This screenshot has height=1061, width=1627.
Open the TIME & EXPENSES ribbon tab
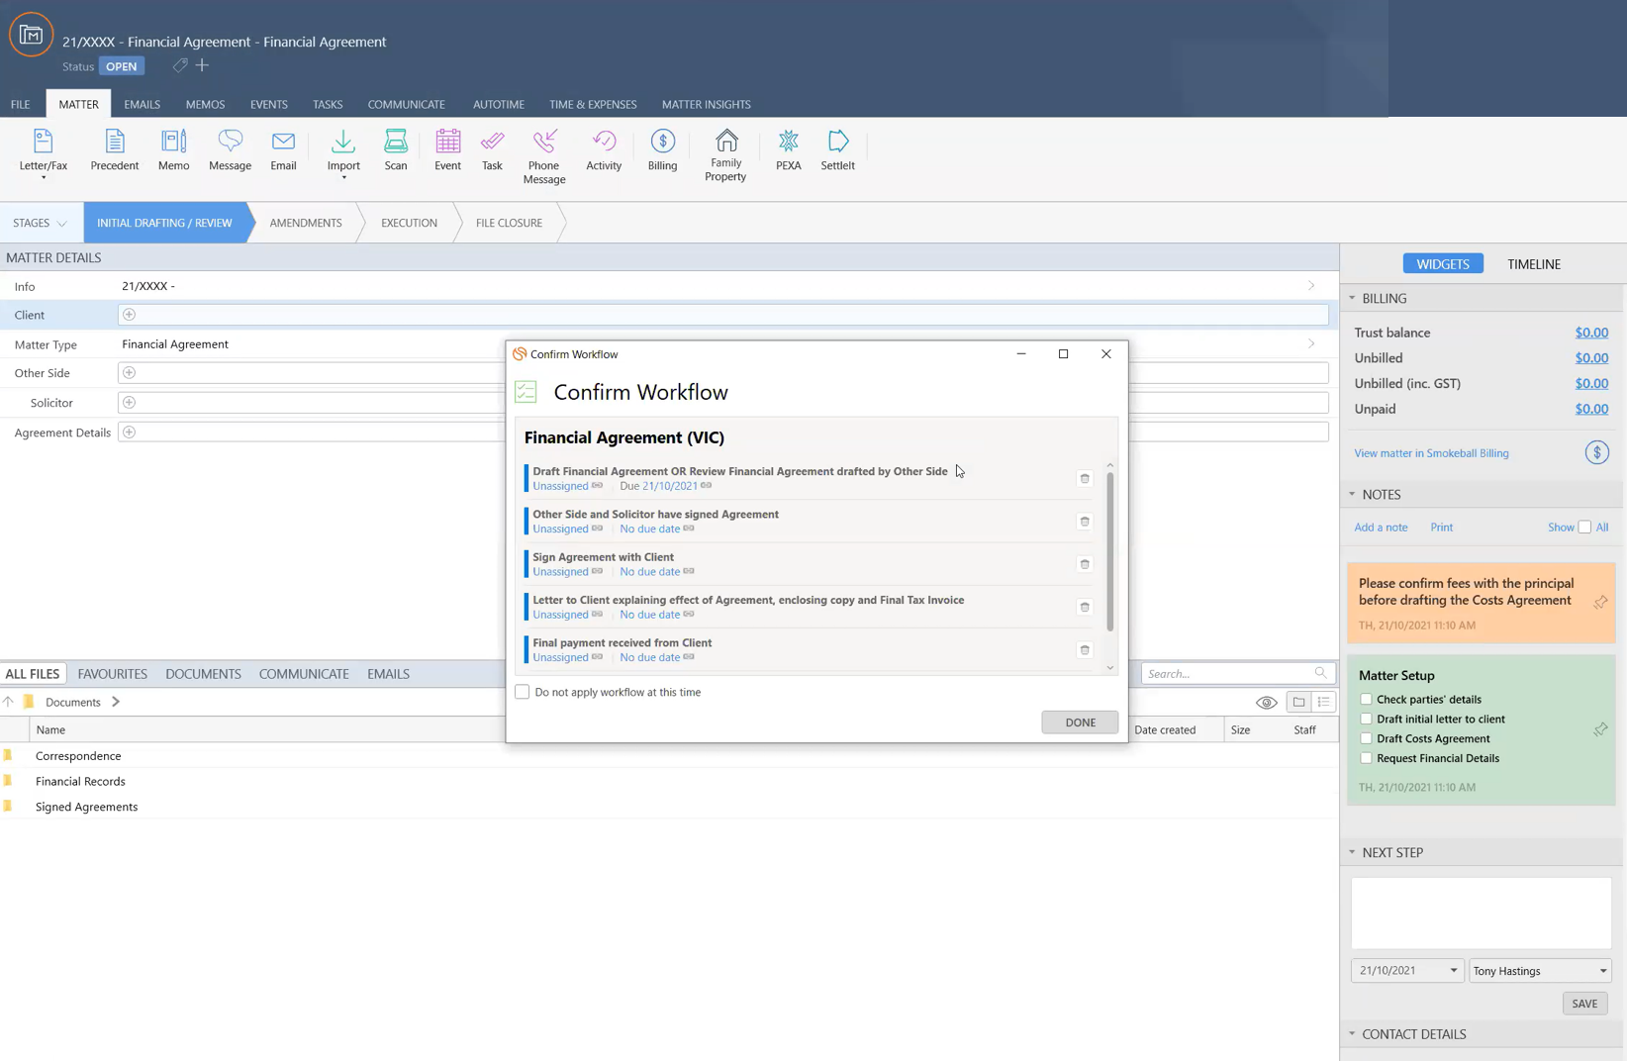coord(593,104)
